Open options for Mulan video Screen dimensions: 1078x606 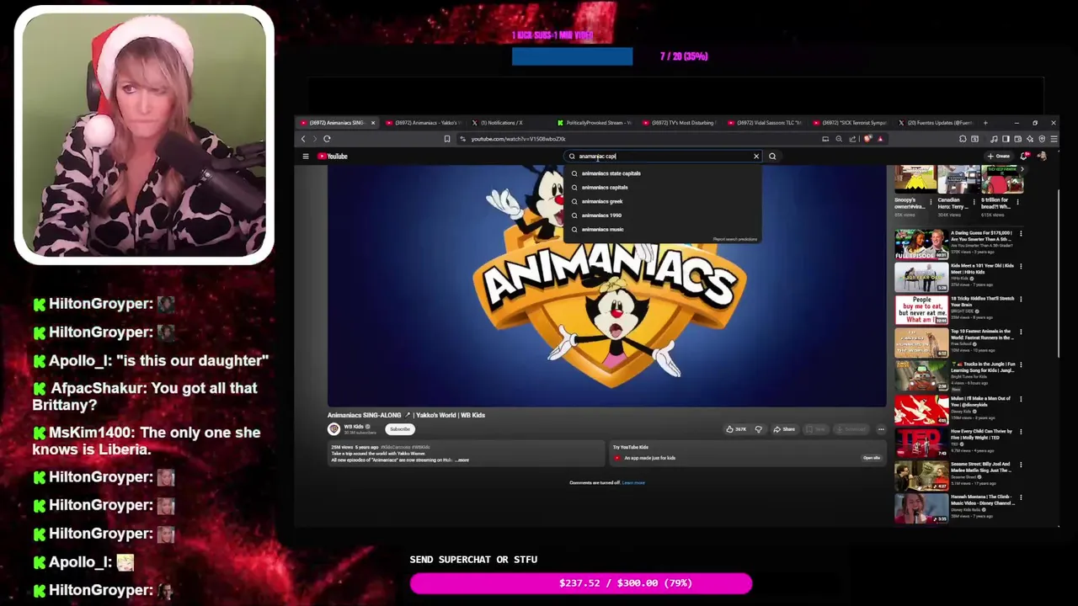click(x=1021, y=399)
